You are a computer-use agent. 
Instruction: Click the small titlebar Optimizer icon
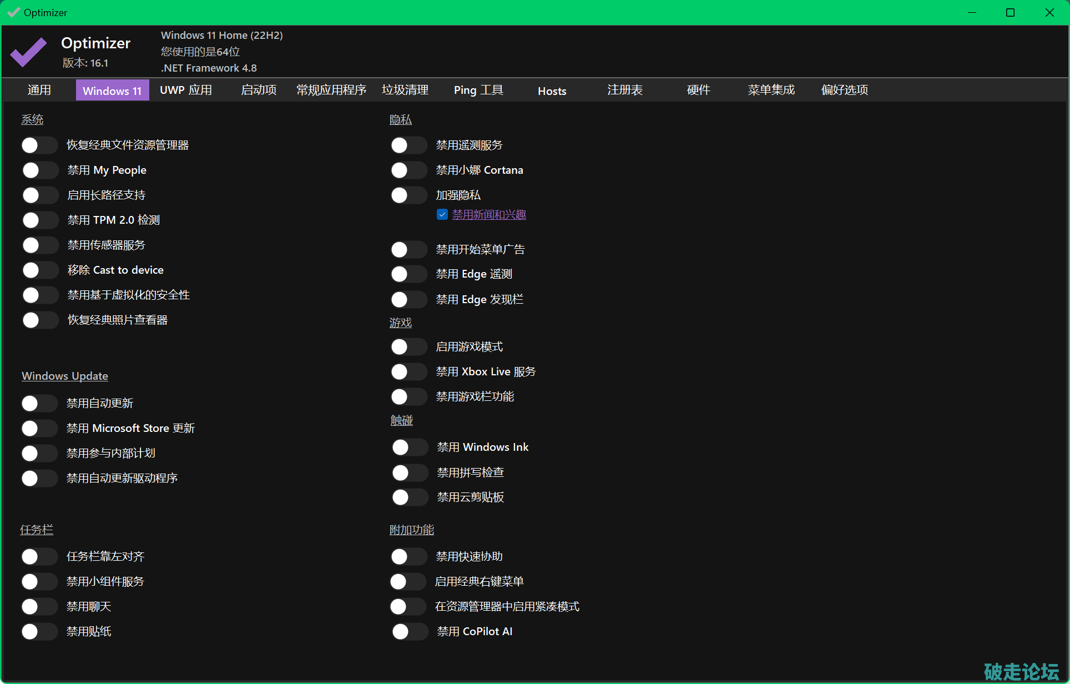click(x=13, y=12)
